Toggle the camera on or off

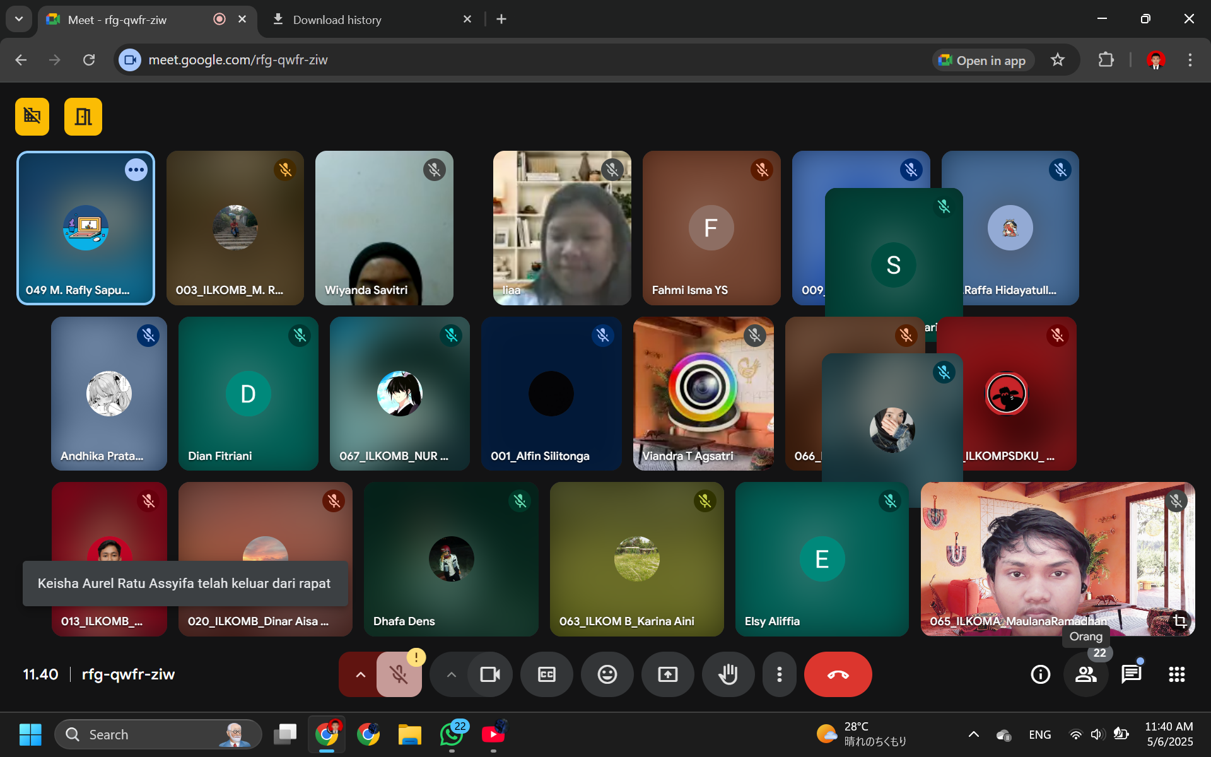pyautogui.click(x=489, y=674)
